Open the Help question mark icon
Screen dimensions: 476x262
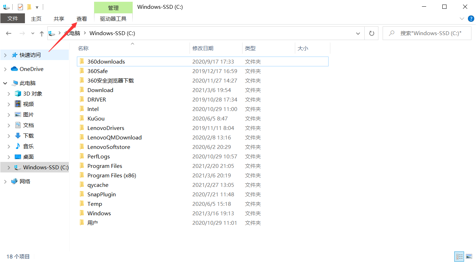(x=471, y=19)
